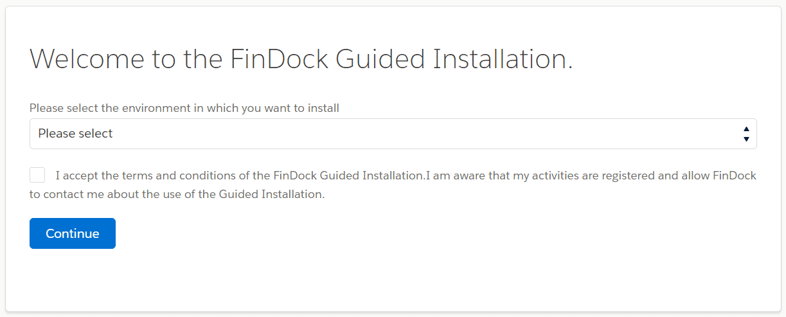Screen dimensions: 786x317
Task: Expand the 'Please select' combo box
Action: coord(393,134)
